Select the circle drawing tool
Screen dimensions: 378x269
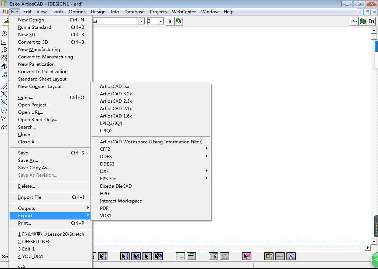4,110
